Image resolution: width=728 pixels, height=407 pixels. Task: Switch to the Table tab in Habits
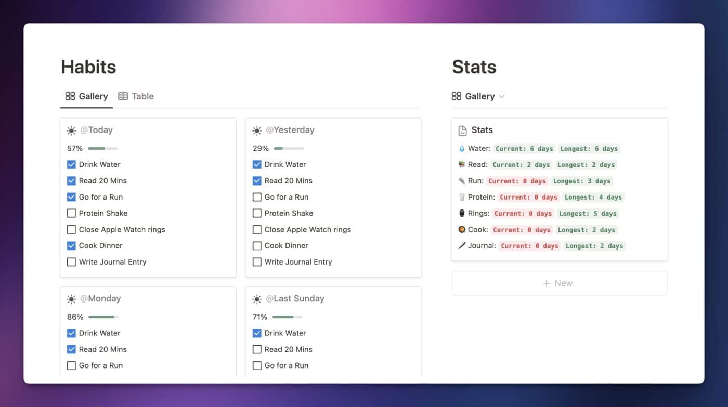[136, 96]
